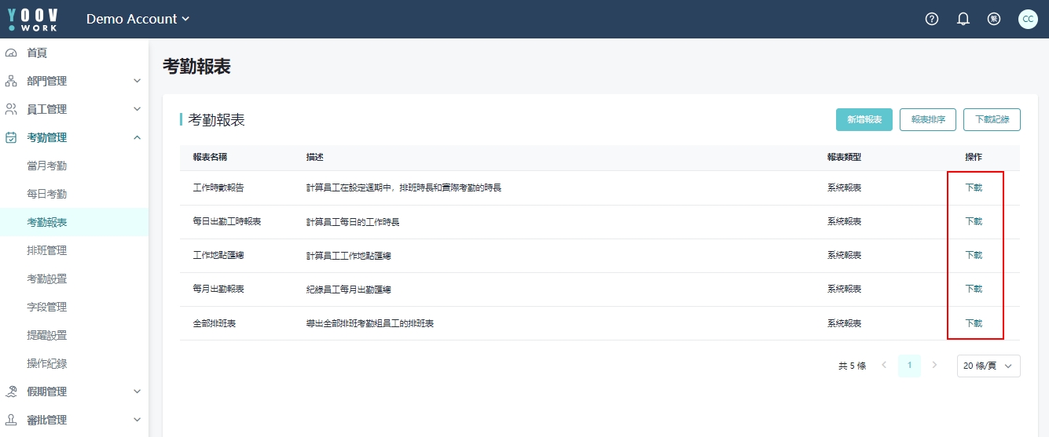The height and width of the screenshot is (437, 1049).
Task: Select 排班管理 from the sidebar
Action: [x=46, y=250]
